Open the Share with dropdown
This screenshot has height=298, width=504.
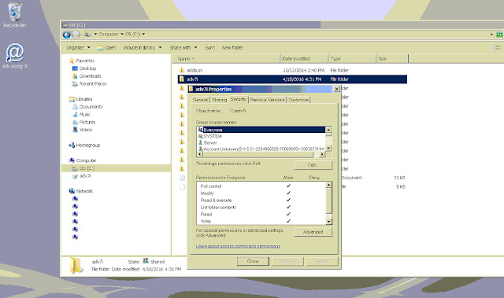[x=183, y=47]
